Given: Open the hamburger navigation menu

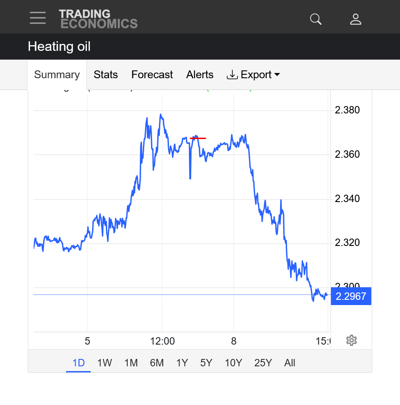Looking at the screenshot, I should [38, 18].
